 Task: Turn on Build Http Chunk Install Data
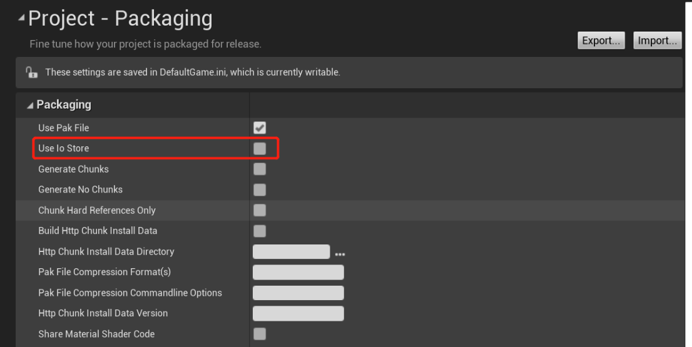pos(260,231)
